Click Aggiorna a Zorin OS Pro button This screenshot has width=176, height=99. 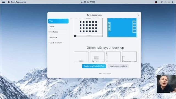[x=94, y=66]
